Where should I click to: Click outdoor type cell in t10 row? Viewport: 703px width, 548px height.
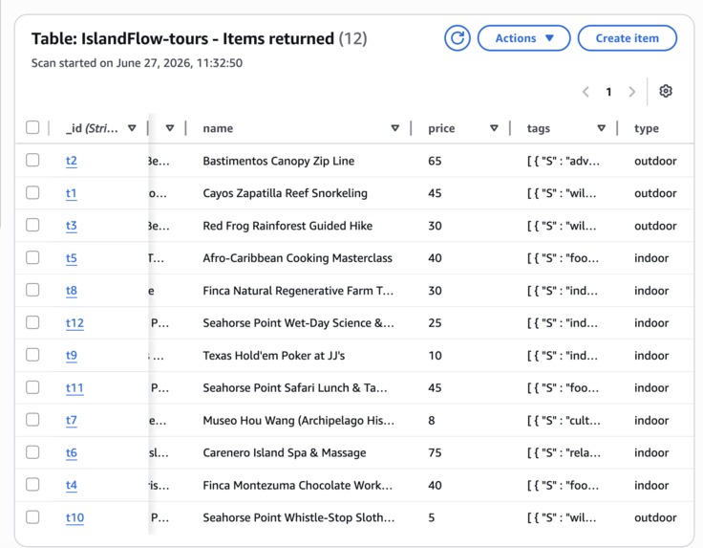655,518
